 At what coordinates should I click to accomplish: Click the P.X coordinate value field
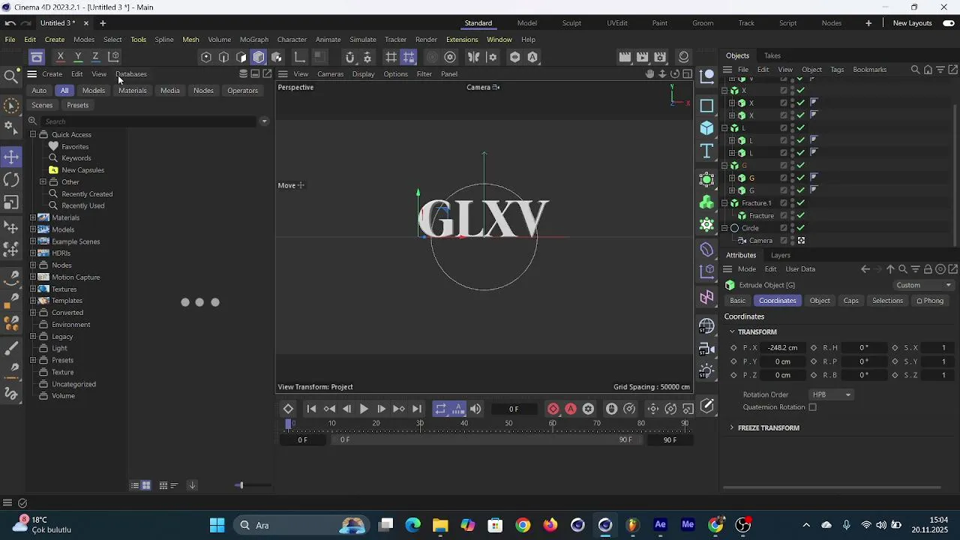pos(782,348)
